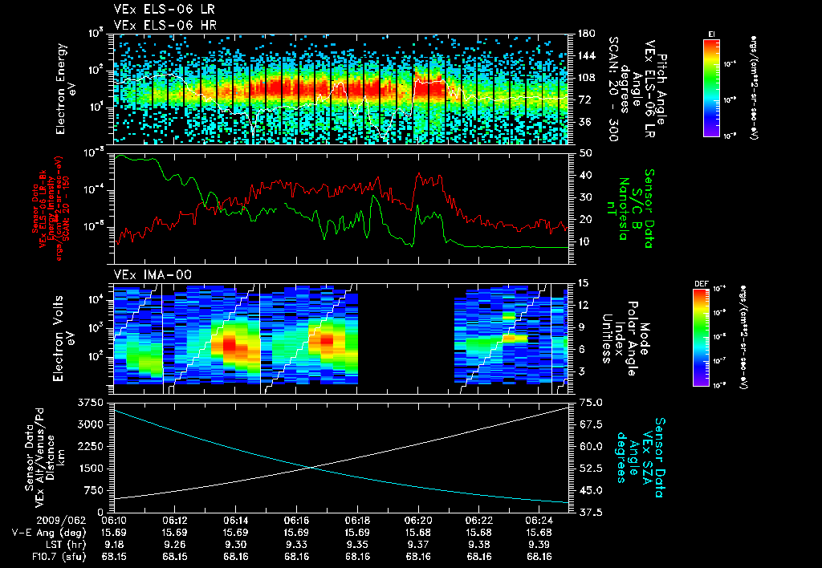Click the '2250' altitude tick label

tap(90, 446)
